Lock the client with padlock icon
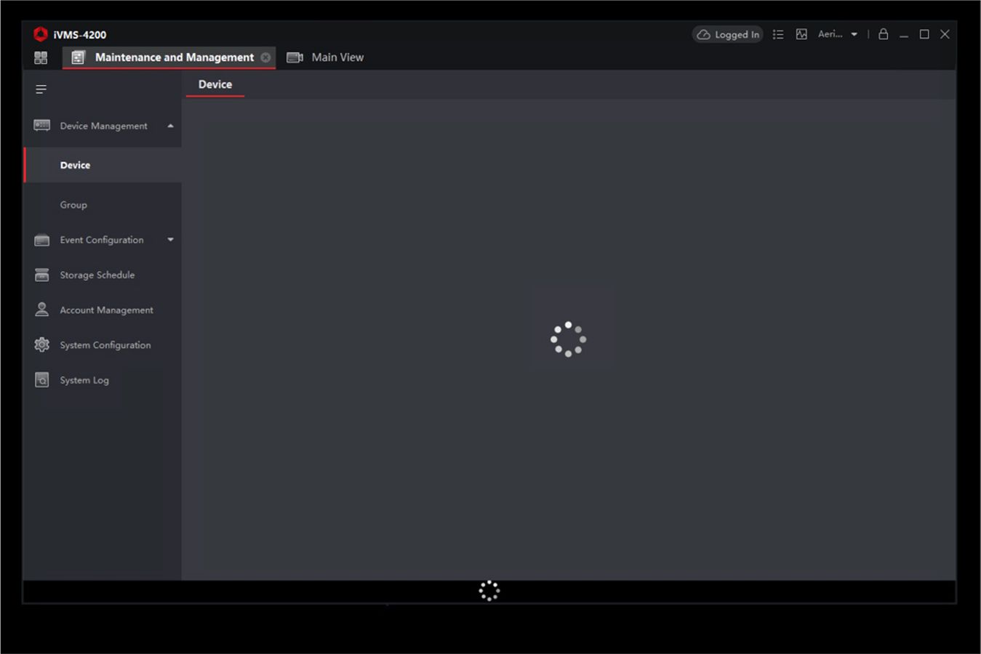This screenshot has height=654, width=981. [x=883, y=34]
